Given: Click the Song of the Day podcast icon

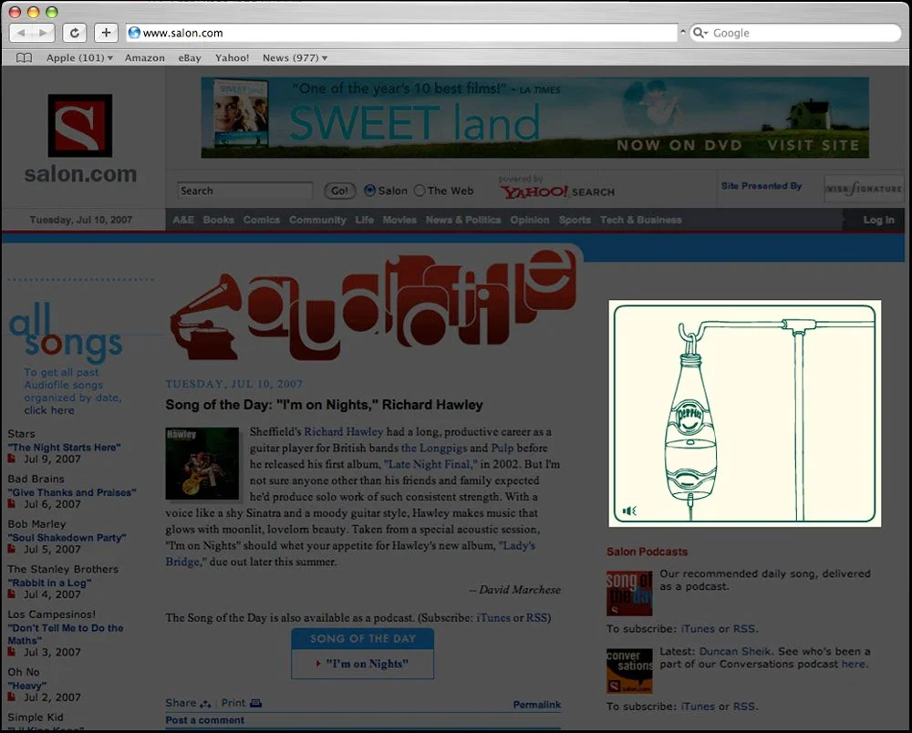Looking at the screenshot, I should pyautogui.click(x=629, y=593).
